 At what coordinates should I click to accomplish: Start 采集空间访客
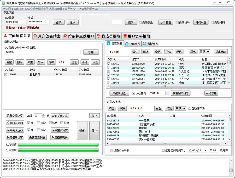pyautogui.click(x=15, y=116)
